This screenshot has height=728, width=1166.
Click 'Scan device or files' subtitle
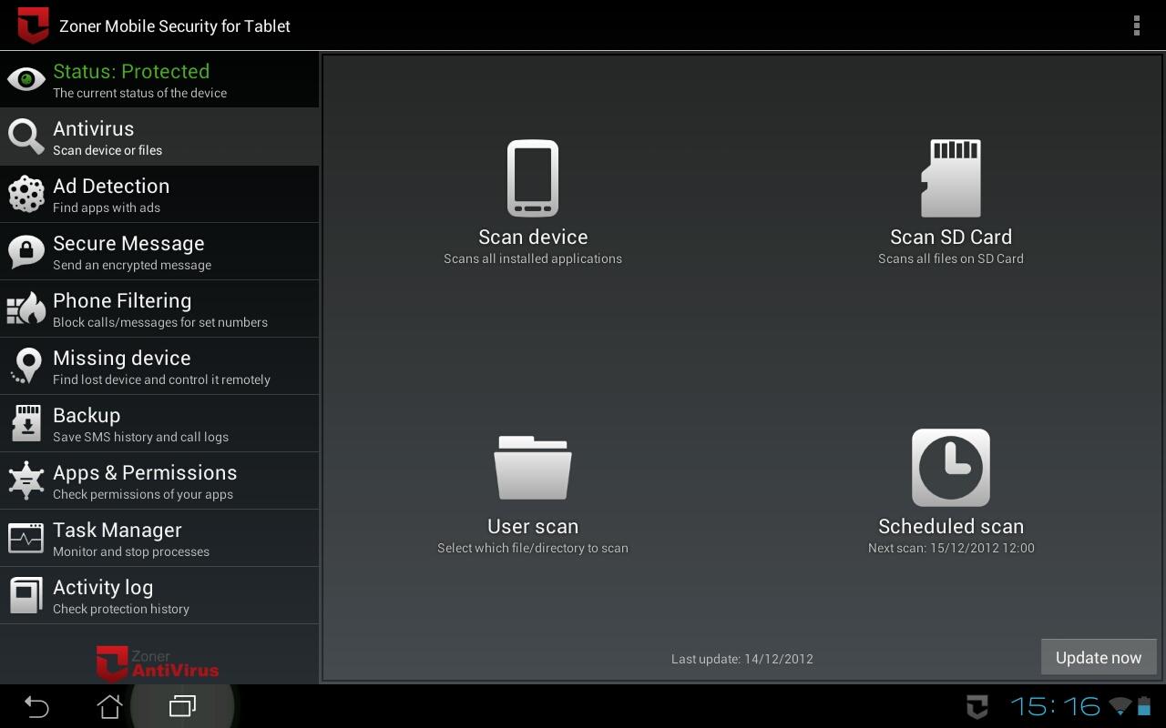[x=107, y=150]
